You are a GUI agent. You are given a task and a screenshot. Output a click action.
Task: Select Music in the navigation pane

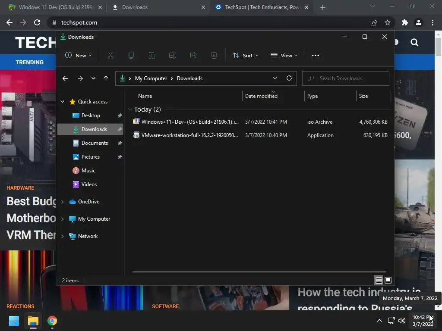[x=90, y=171]
